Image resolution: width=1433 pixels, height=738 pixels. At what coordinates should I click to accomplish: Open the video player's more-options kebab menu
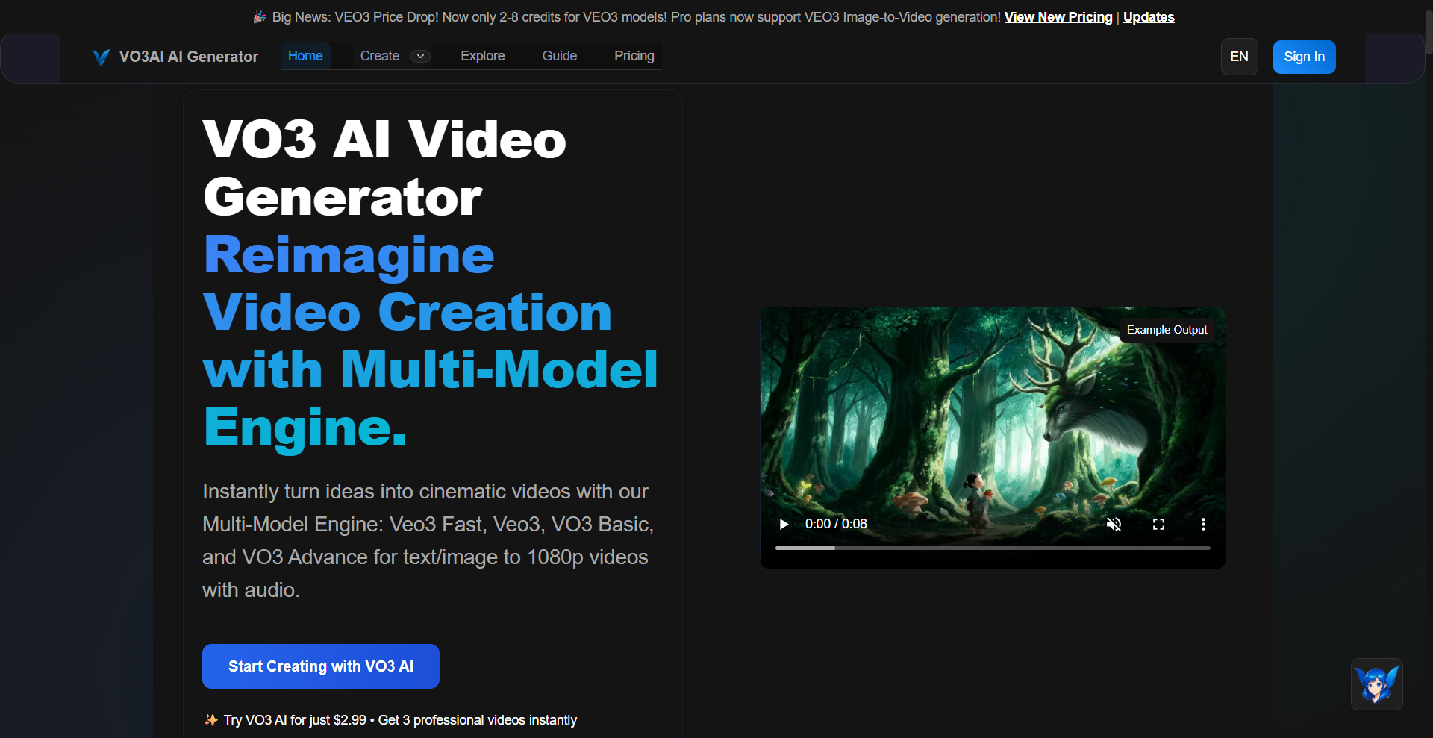tap(1203, 525)
